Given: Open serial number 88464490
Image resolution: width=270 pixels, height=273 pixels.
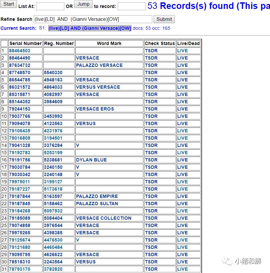Looking at the screenshot, I should point(20,58).
